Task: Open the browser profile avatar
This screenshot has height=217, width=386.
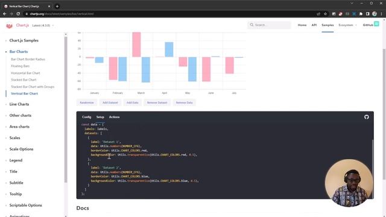Action: pos(375,14)
